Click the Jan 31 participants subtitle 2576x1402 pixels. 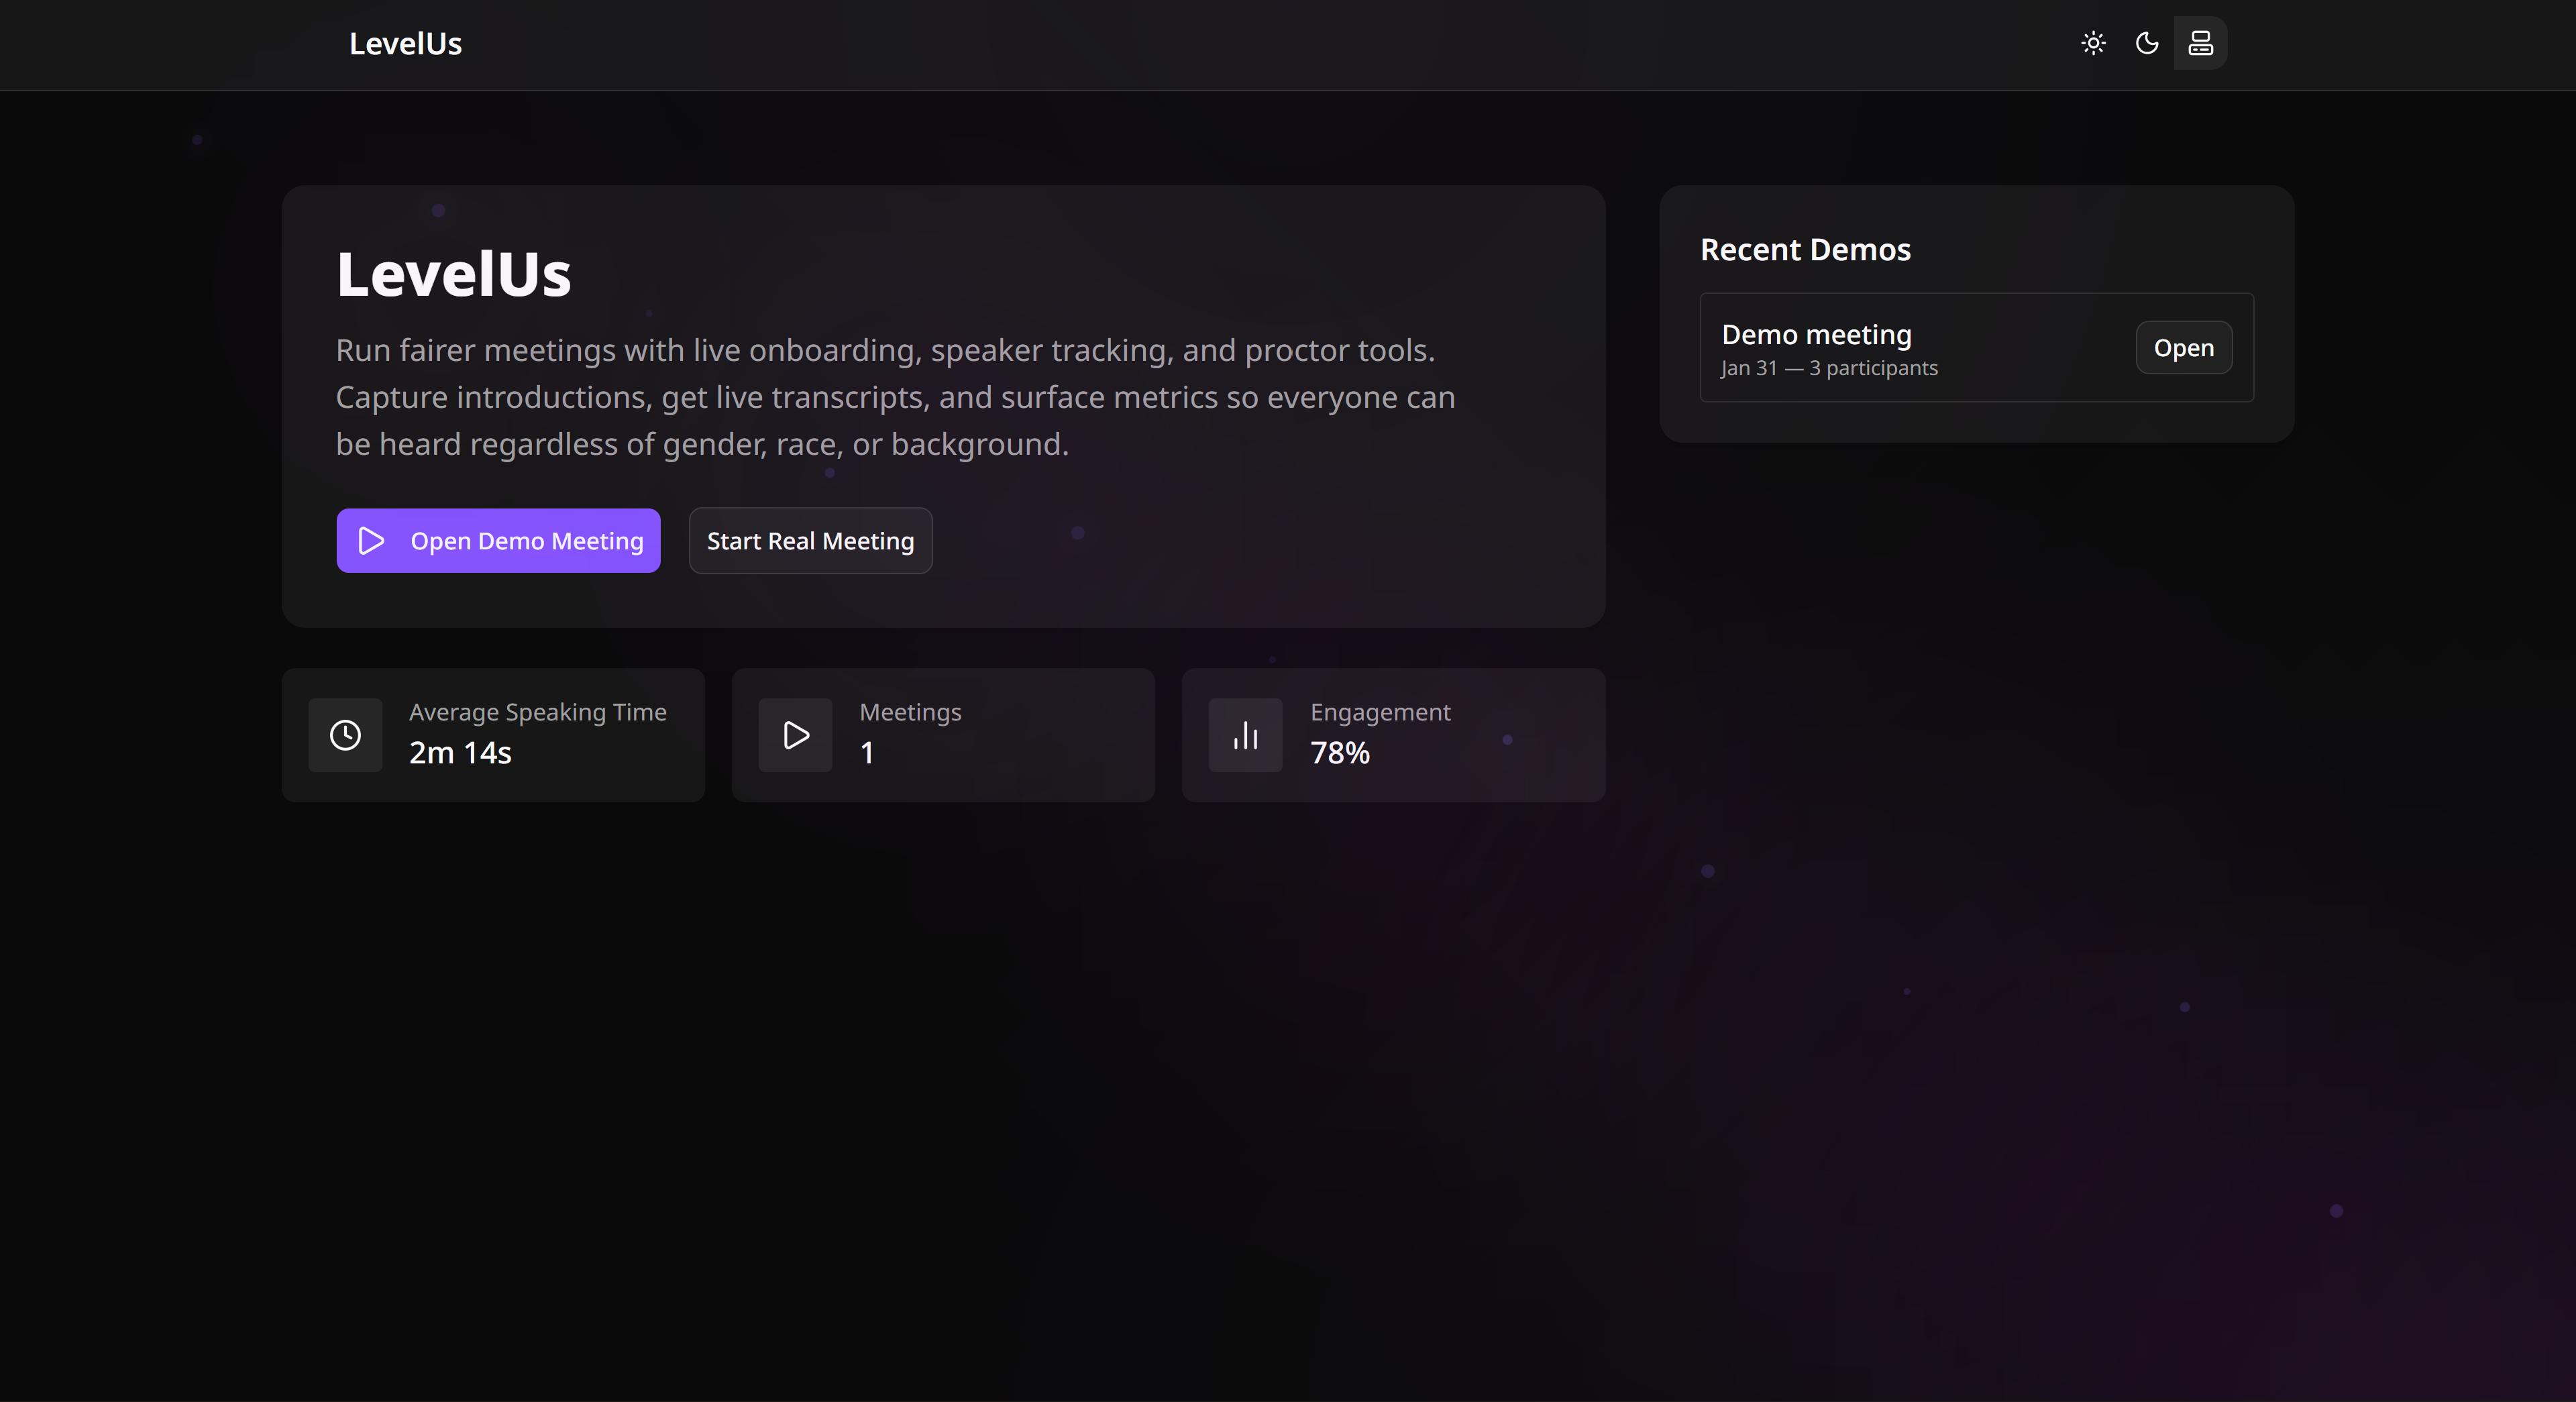tap(1829, 368)
